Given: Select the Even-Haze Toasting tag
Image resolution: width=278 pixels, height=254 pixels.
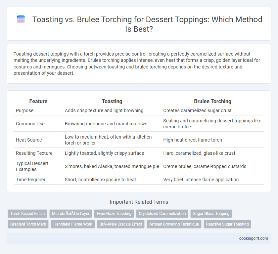Looking at the screenshot, I should click(x=114, y=214).
